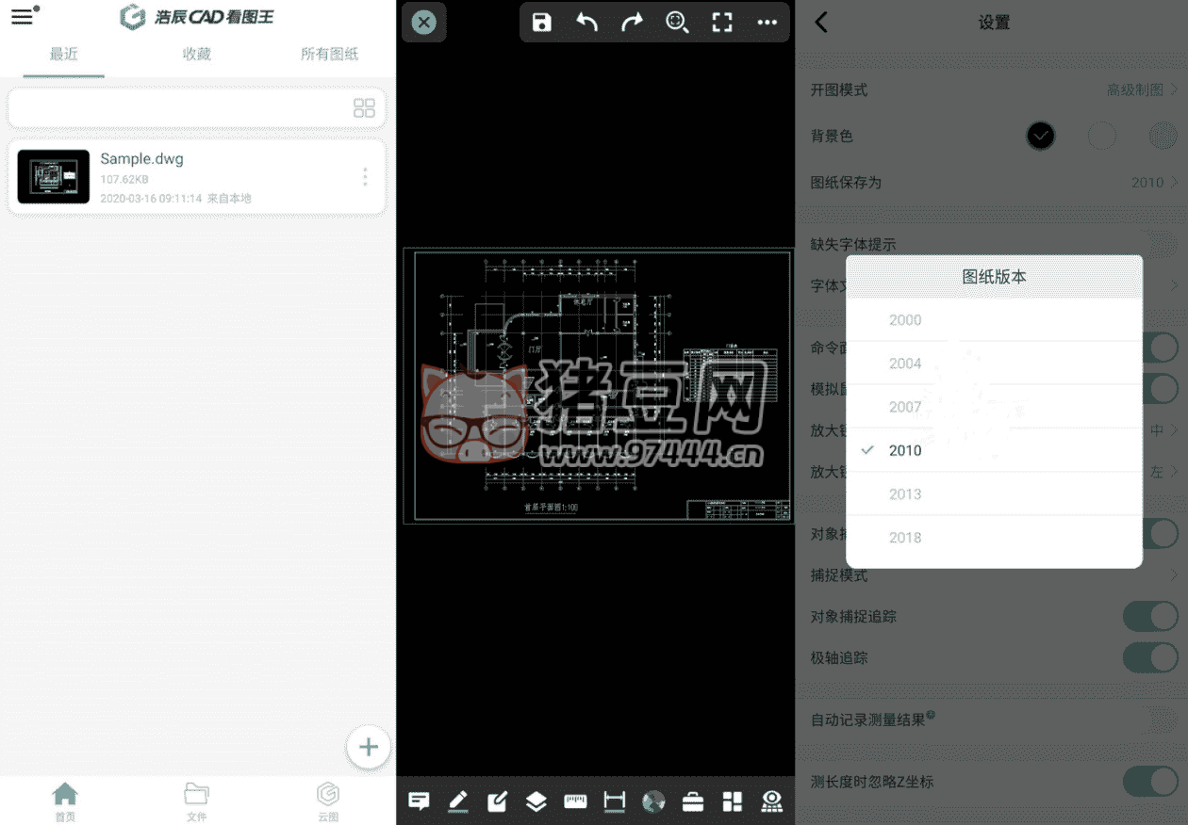This screenshot has height=825, width=1188.
Task: Tap the round plus add button
Action: pos(369,748)
